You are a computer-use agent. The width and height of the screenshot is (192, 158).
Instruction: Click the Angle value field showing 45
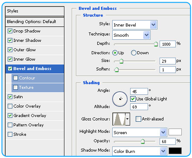pyautogui.click(x=139, y=91)
